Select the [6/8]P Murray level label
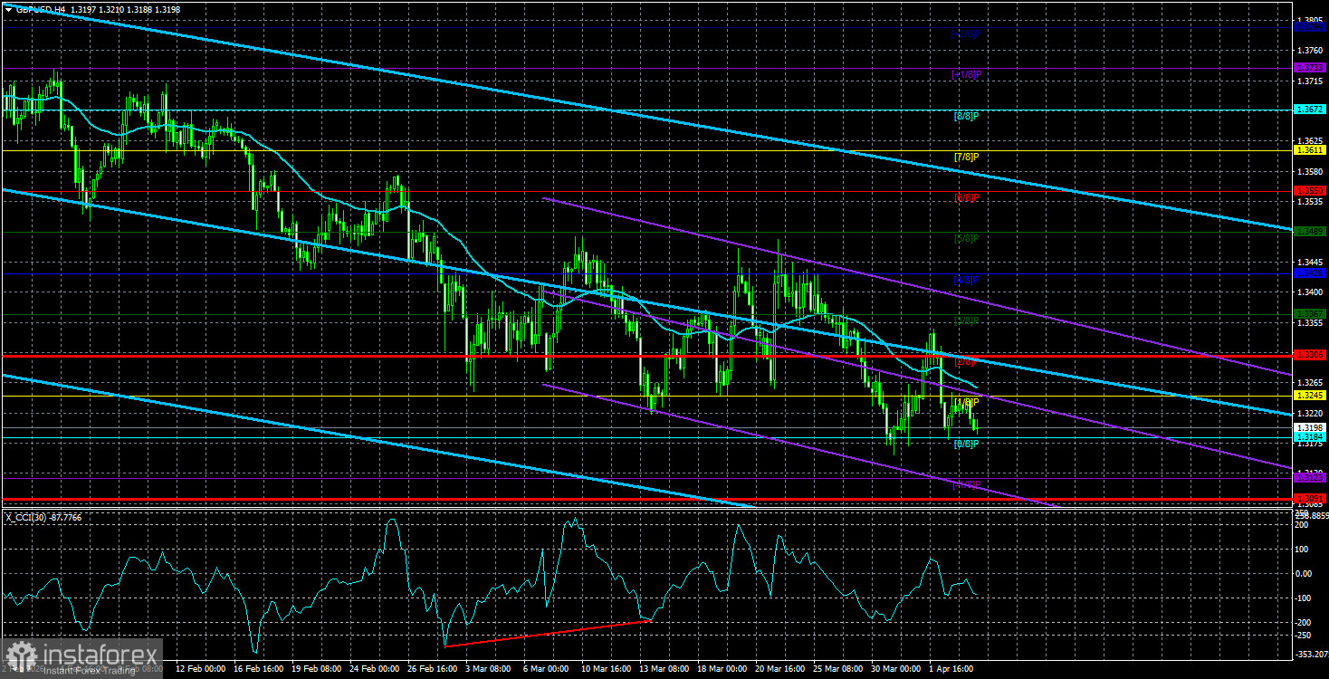The height and width of the screenshot is (679, 1329). pyautogui.click(x=967, y=198)
